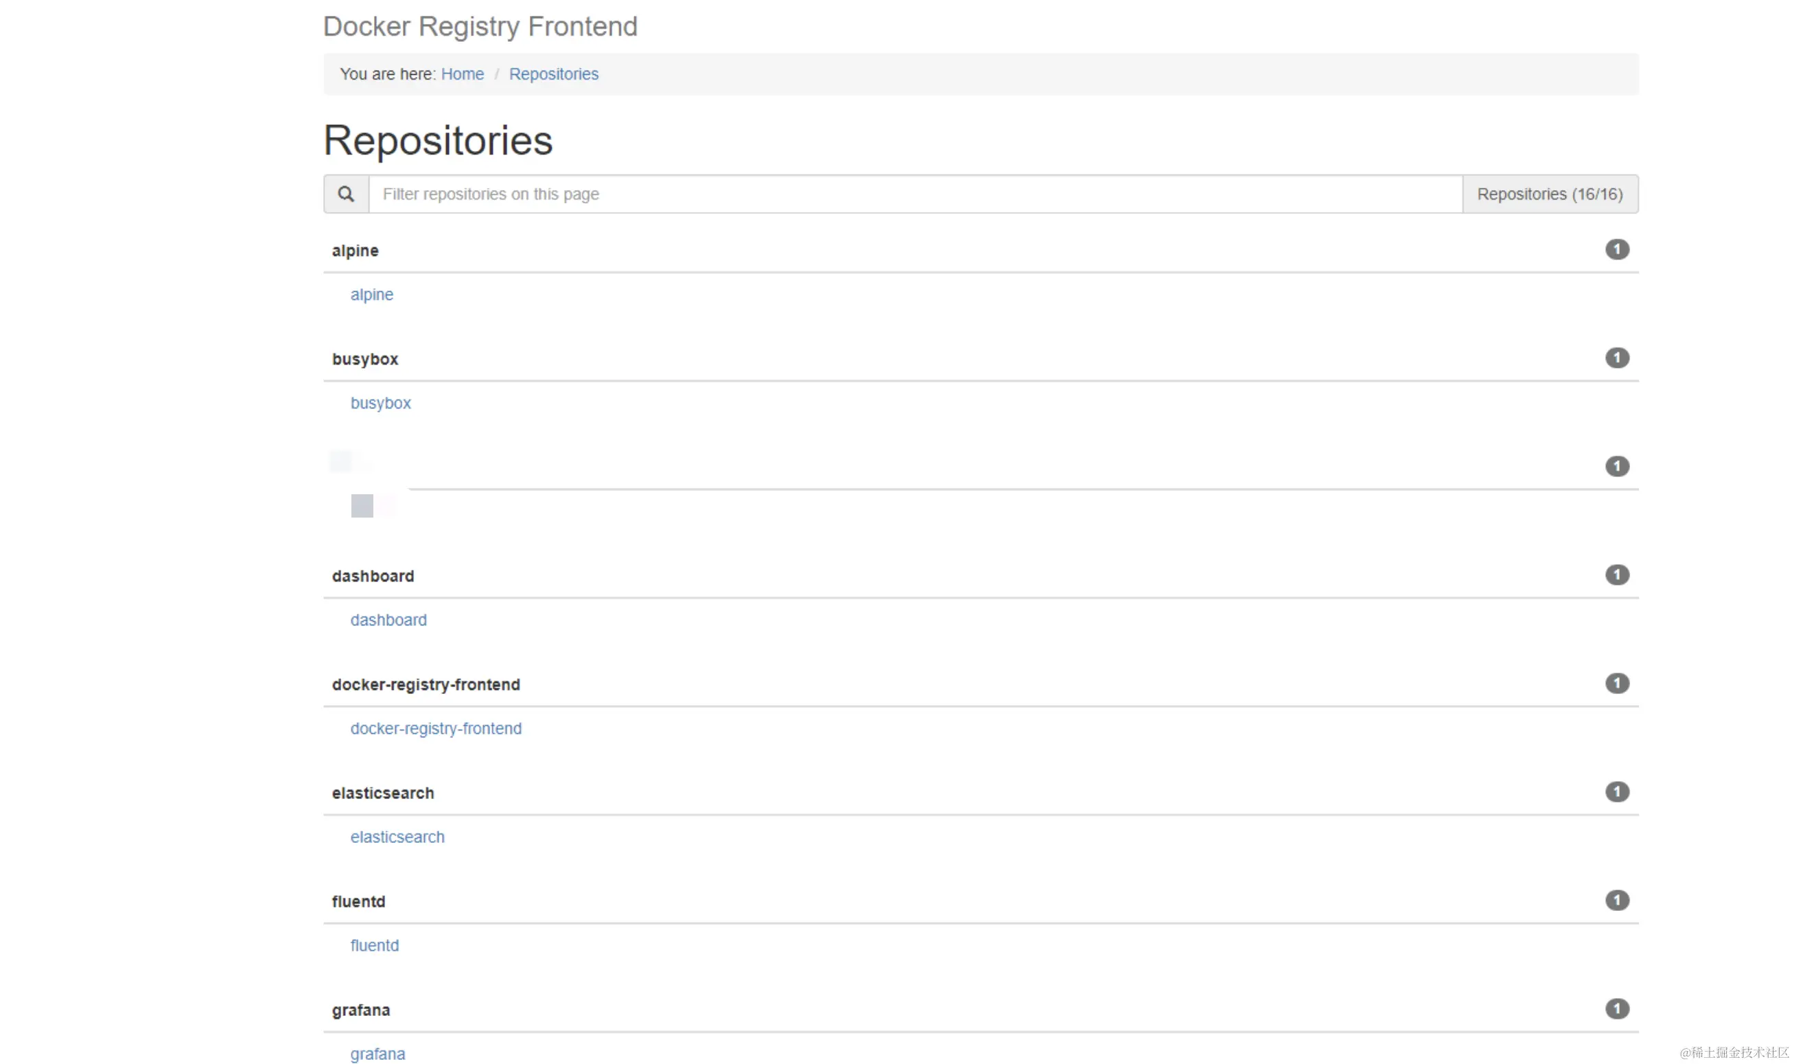This screenshot has height=1064, width=1794.
Task: Go to Home in the breadcrumb
Action: (x=463, y=74)
